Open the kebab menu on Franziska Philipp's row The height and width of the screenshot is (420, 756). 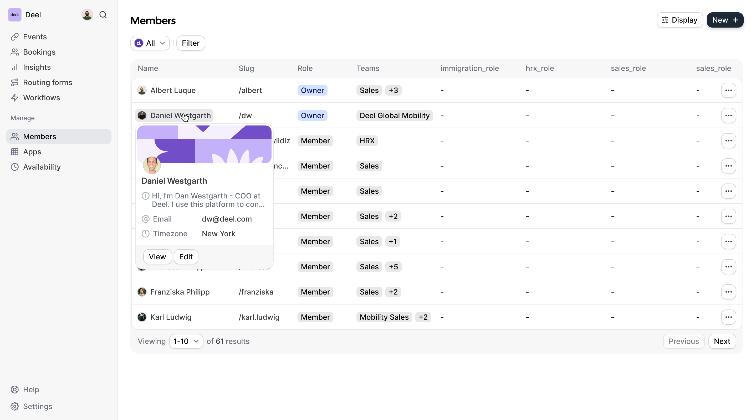728,292
